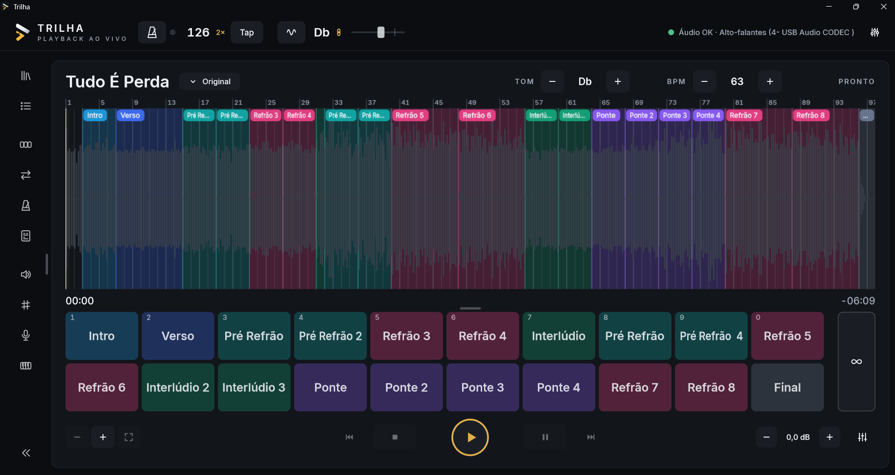This screenshot has width=895, height=475.
Task: Raise the TOM key with plus
Action: coord(618,81)
